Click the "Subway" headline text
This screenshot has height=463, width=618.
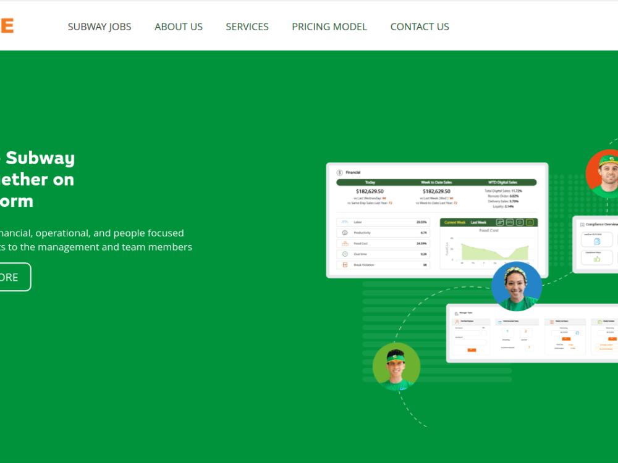click(40, 158)
